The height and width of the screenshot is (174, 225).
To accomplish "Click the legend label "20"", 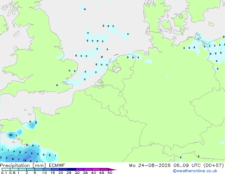I will click(61, 173).
